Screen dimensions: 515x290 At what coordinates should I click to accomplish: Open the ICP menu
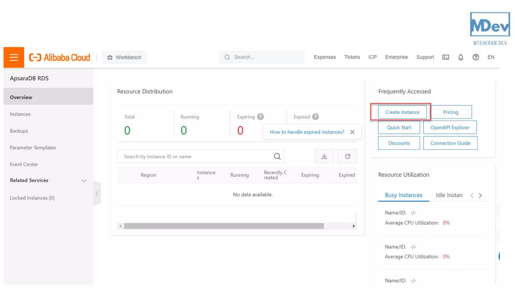372,57
